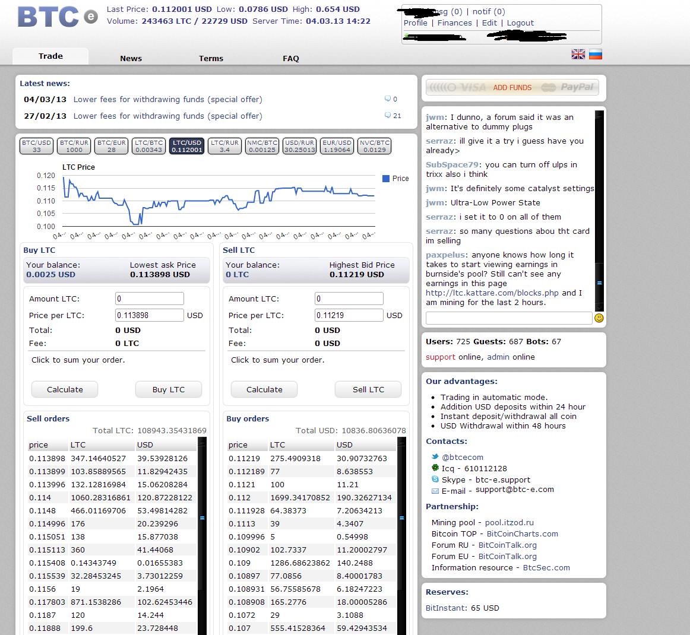Click username paxpelus in chat
Image resolution: width=690 pixels, height=635 pixels.
tap(445, 255)
